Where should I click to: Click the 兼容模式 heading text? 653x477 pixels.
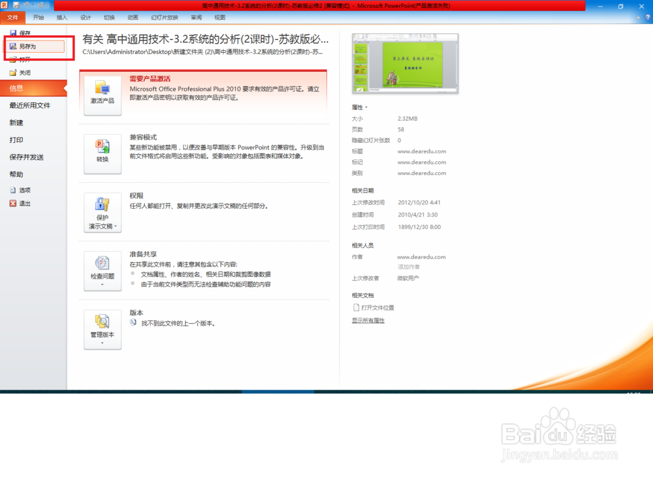click(143, 137)
